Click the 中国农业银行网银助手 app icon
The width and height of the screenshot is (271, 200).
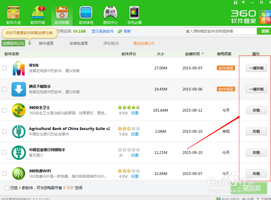pyautogui.click(x=19, y=153)
